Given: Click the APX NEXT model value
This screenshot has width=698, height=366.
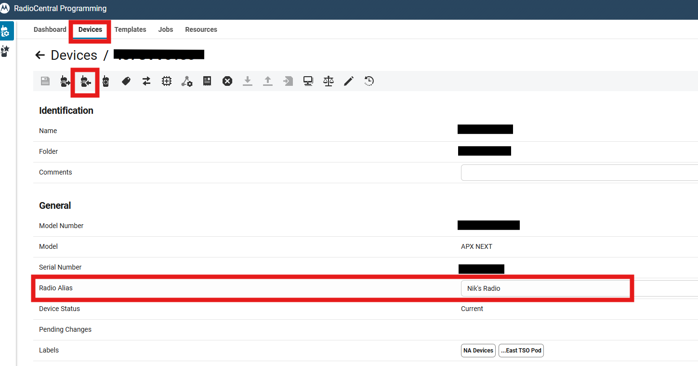Looking at the screenshot, I should coord(476,246).
